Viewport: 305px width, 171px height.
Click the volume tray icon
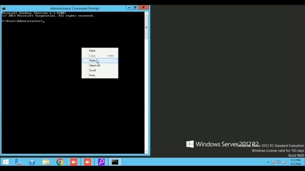284,162
